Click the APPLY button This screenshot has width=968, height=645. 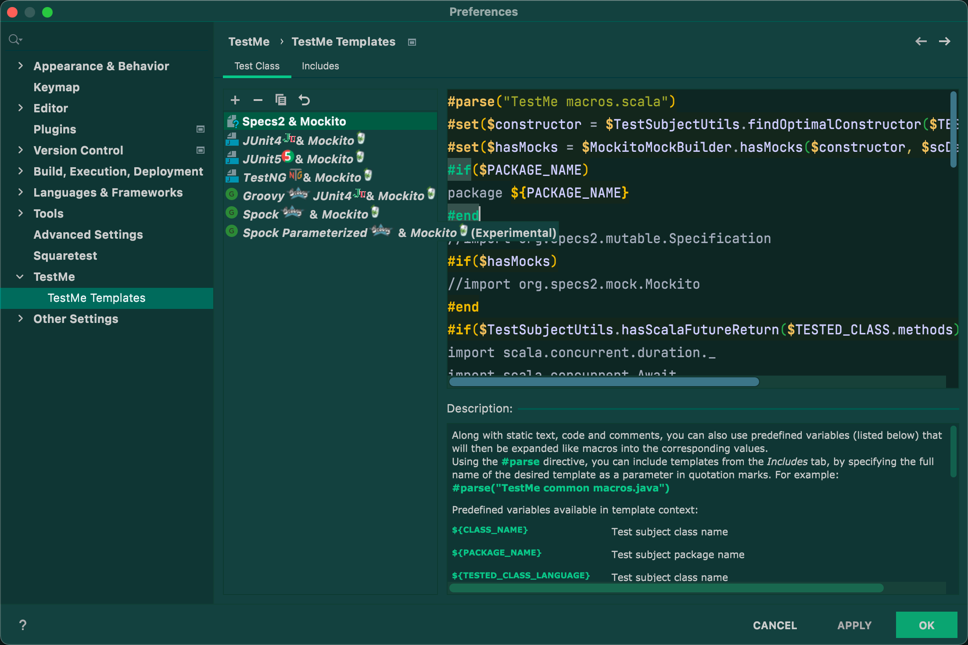pyautogui.click(x=854, y=625)
